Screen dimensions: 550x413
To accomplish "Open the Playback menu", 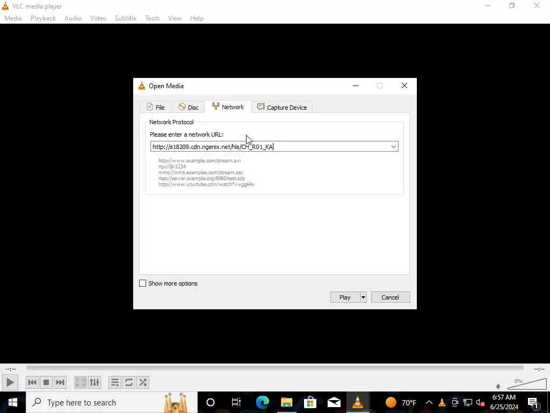I will (x=43, y=18).
